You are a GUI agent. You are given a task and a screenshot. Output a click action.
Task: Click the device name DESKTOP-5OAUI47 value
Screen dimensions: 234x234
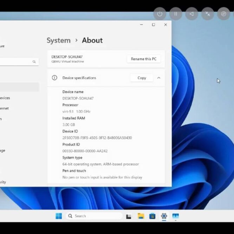(x=78, y=98)
